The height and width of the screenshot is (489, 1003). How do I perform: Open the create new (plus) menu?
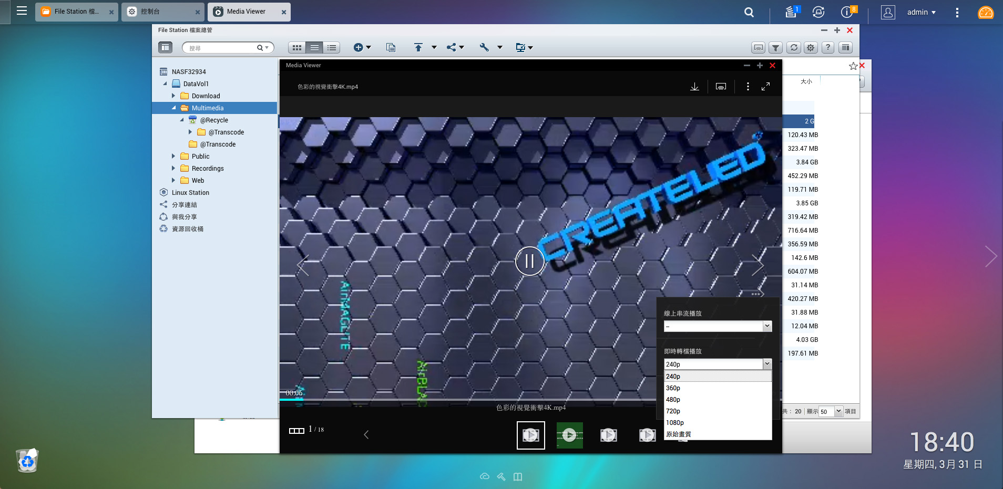coord(362,47)
